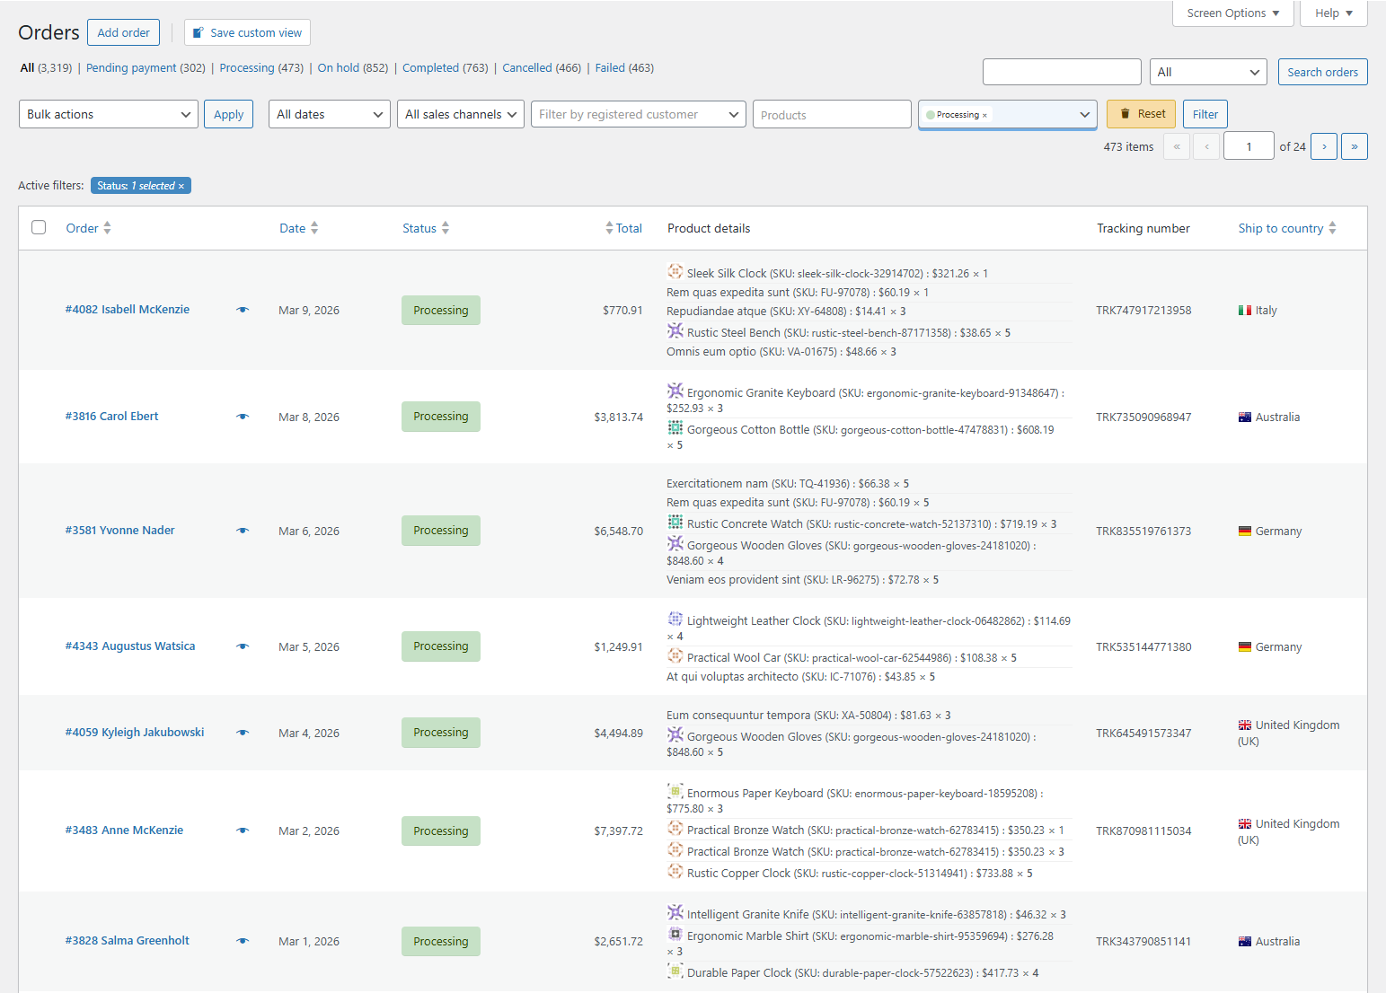Screen dimensions: 1386x993
Task: Click Practical Wool Car product thumbnail
Action: 675,655
